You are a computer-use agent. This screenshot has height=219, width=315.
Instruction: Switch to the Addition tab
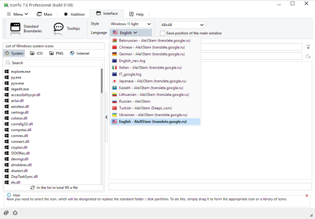pyautogui.click(x=74, y=14)
